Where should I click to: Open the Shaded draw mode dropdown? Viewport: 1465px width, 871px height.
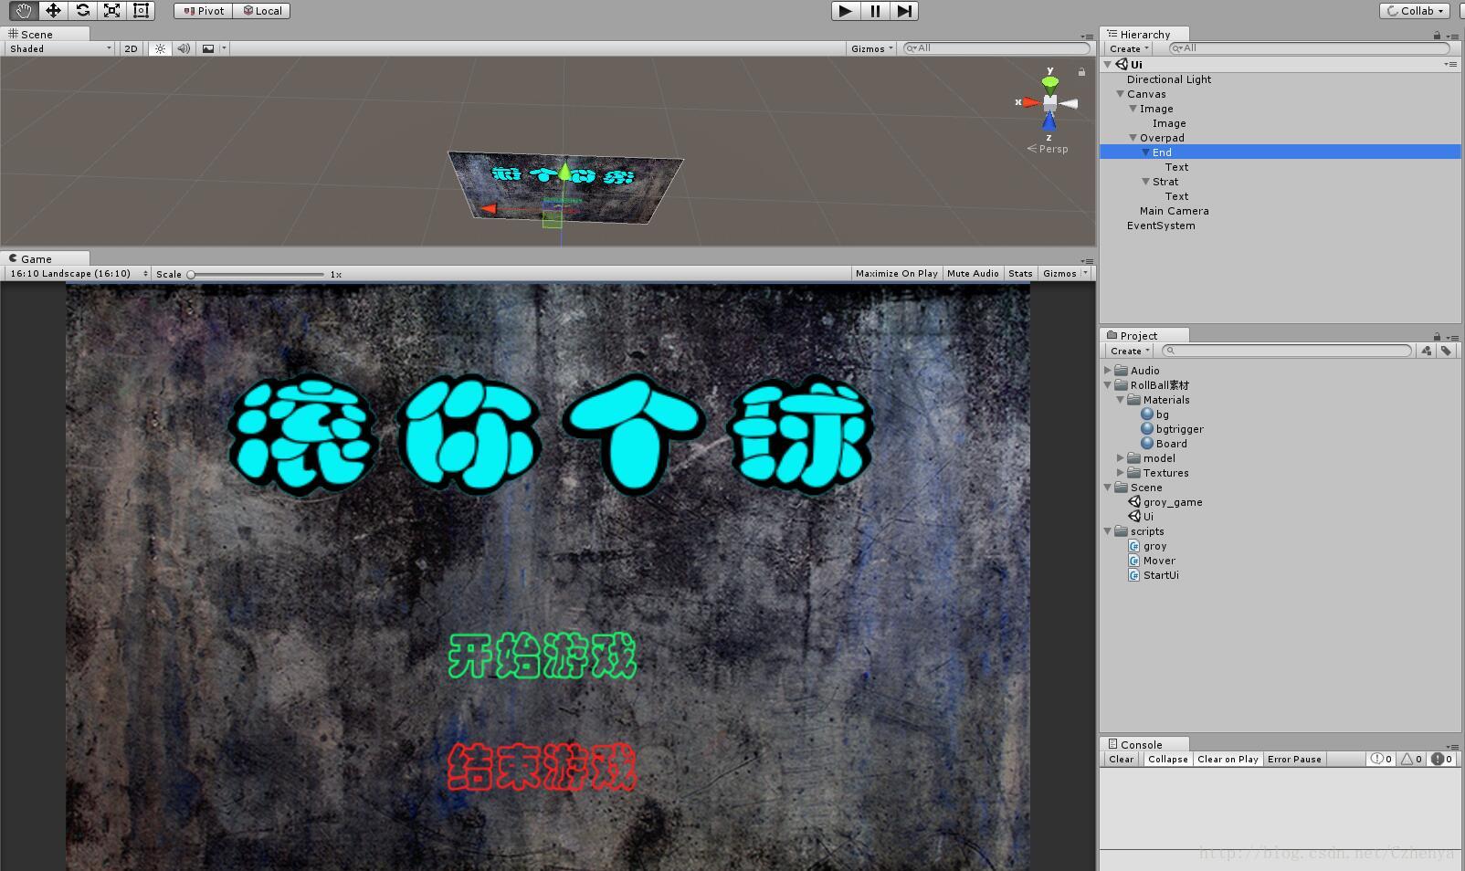(x=60, y=48)
